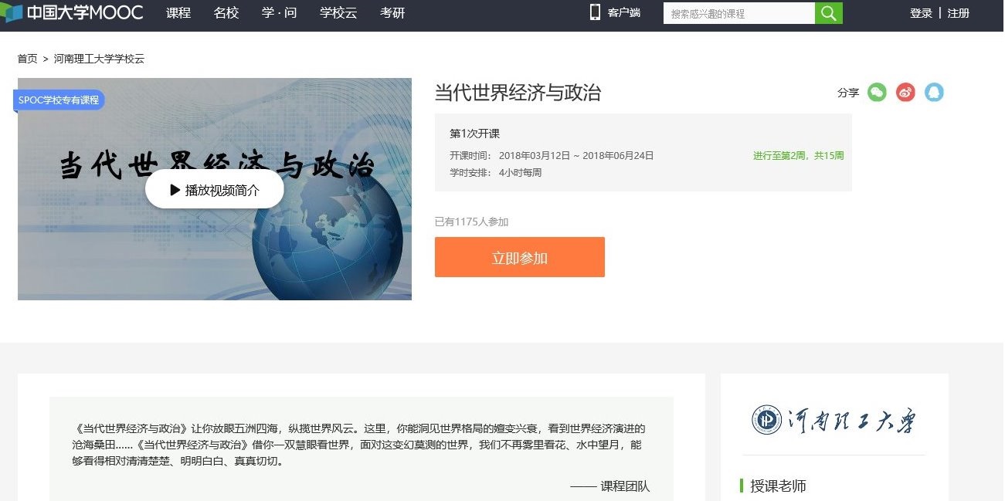1005x501 pixels.
Task: Share the course via Weibo icon
Action: (x=905, y=93)
